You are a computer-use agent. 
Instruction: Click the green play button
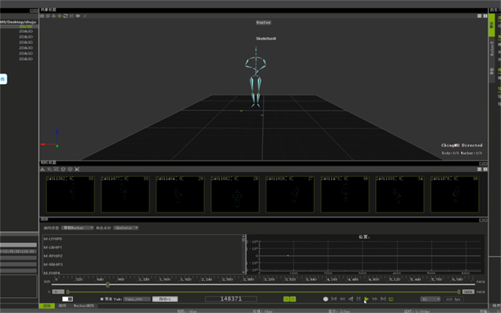tap(367, 299)
